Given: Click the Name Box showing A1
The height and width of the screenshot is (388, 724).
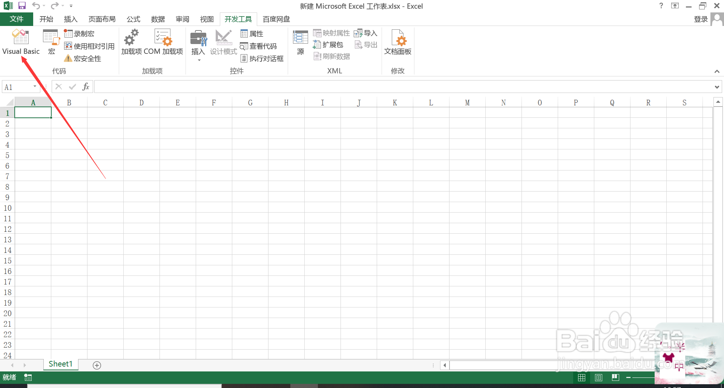Looking at the screenshot, I should [x=17, y=87].
